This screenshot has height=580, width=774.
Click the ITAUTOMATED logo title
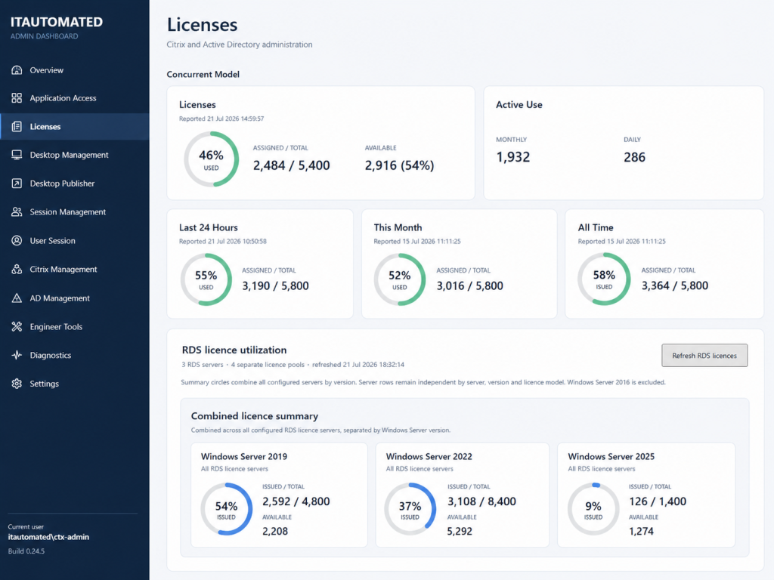pyautogui.click(x=57, y=22)
